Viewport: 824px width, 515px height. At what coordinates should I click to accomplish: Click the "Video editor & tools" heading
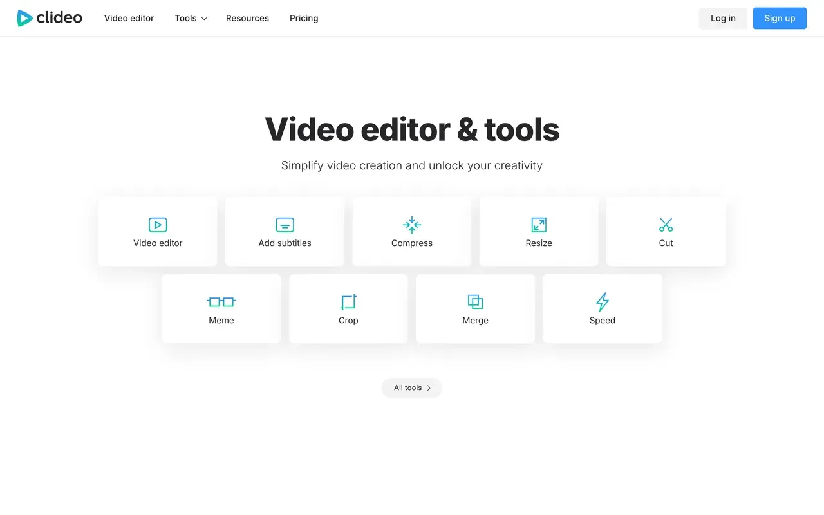[412, 129]
